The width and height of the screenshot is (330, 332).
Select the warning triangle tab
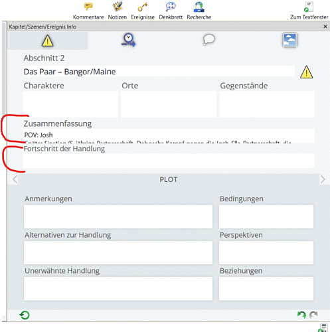click(48, 41)
